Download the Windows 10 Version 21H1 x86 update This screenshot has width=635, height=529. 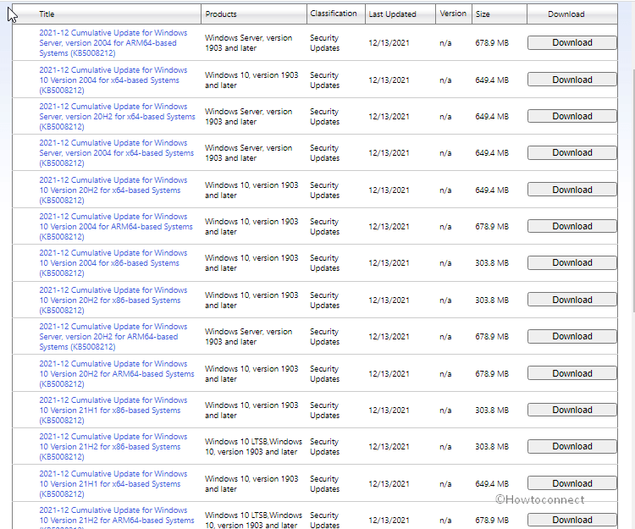(571, 411)
